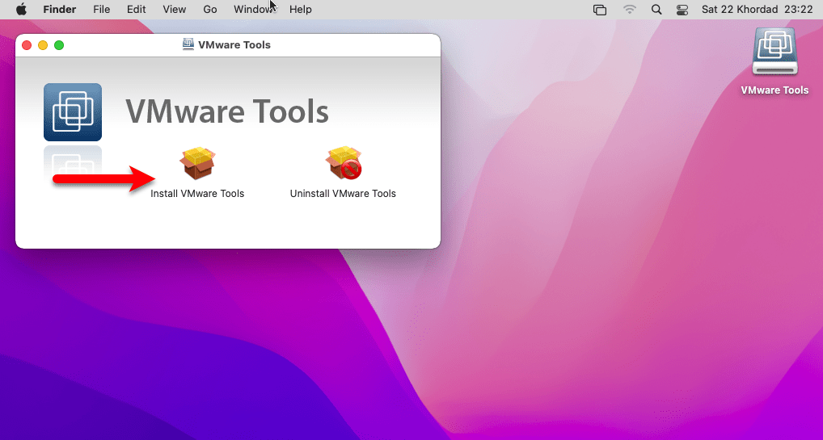The image size is (823, 440).
Task: Click the 'VMware Tools' window title text
Action: click(x=234, y=44)
